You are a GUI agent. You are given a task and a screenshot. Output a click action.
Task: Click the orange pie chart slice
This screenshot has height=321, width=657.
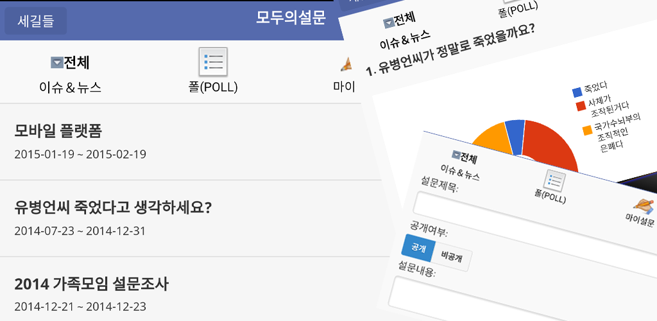pyautogui.click(x=492, y=138)
